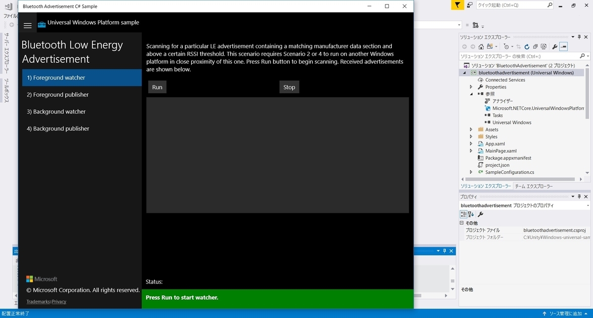Select the Tasks reference

[x=497, y=115]
